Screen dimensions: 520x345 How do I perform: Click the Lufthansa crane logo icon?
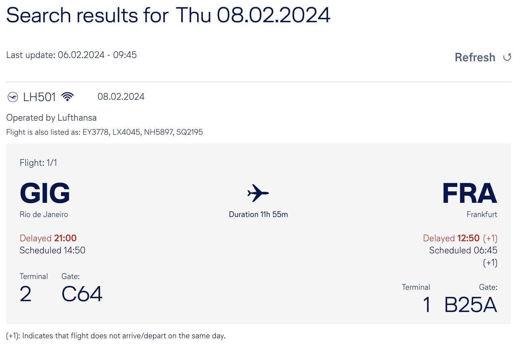point(13,97)
